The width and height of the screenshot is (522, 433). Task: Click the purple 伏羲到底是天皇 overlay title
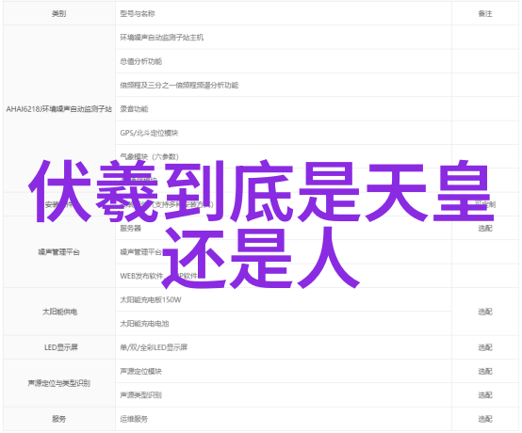(261, 191)
